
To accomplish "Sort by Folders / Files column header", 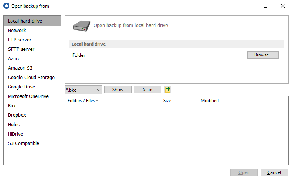I will coord(105,101).
